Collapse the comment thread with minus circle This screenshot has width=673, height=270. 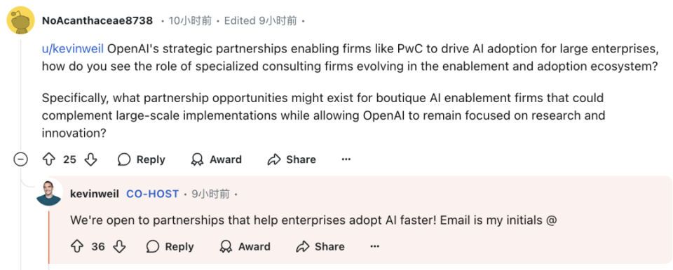click(x=20, y=160)
